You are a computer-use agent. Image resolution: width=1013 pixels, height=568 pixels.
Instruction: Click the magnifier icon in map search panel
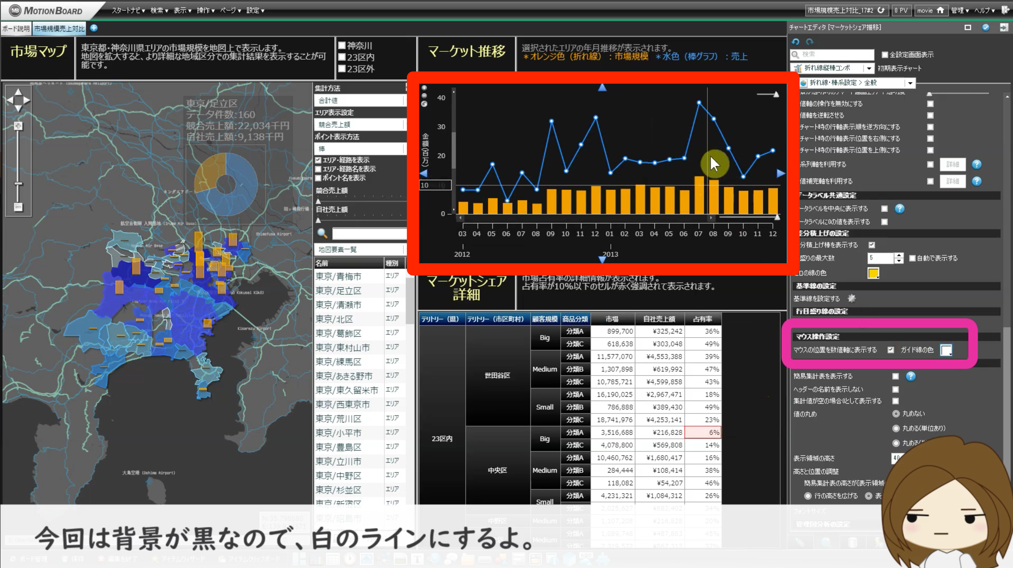pyautogui.click(x=322, y=234)
